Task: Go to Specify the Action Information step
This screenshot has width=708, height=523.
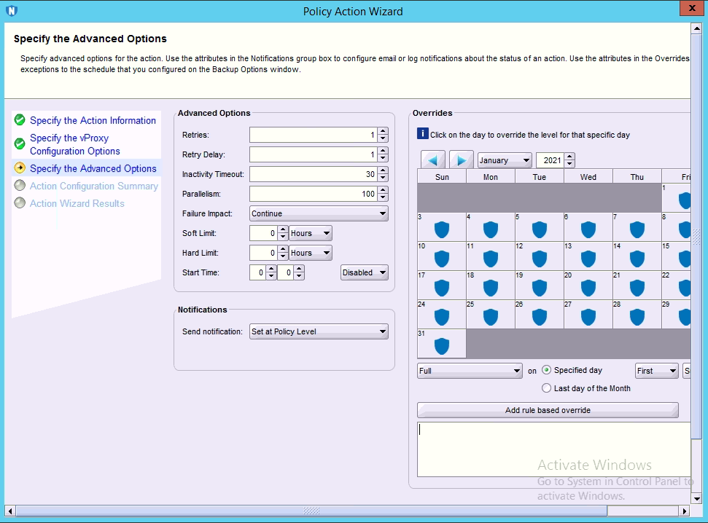Action: coord(93,120)
